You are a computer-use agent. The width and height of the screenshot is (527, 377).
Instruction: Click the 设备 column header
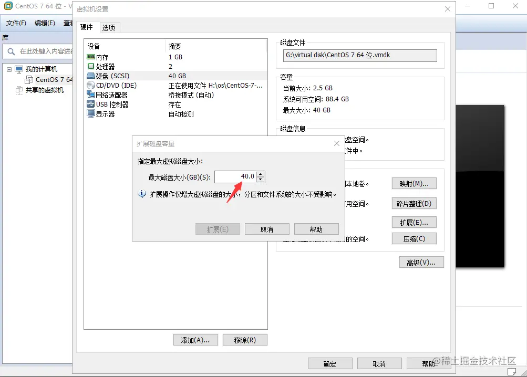tap(94, 46)
